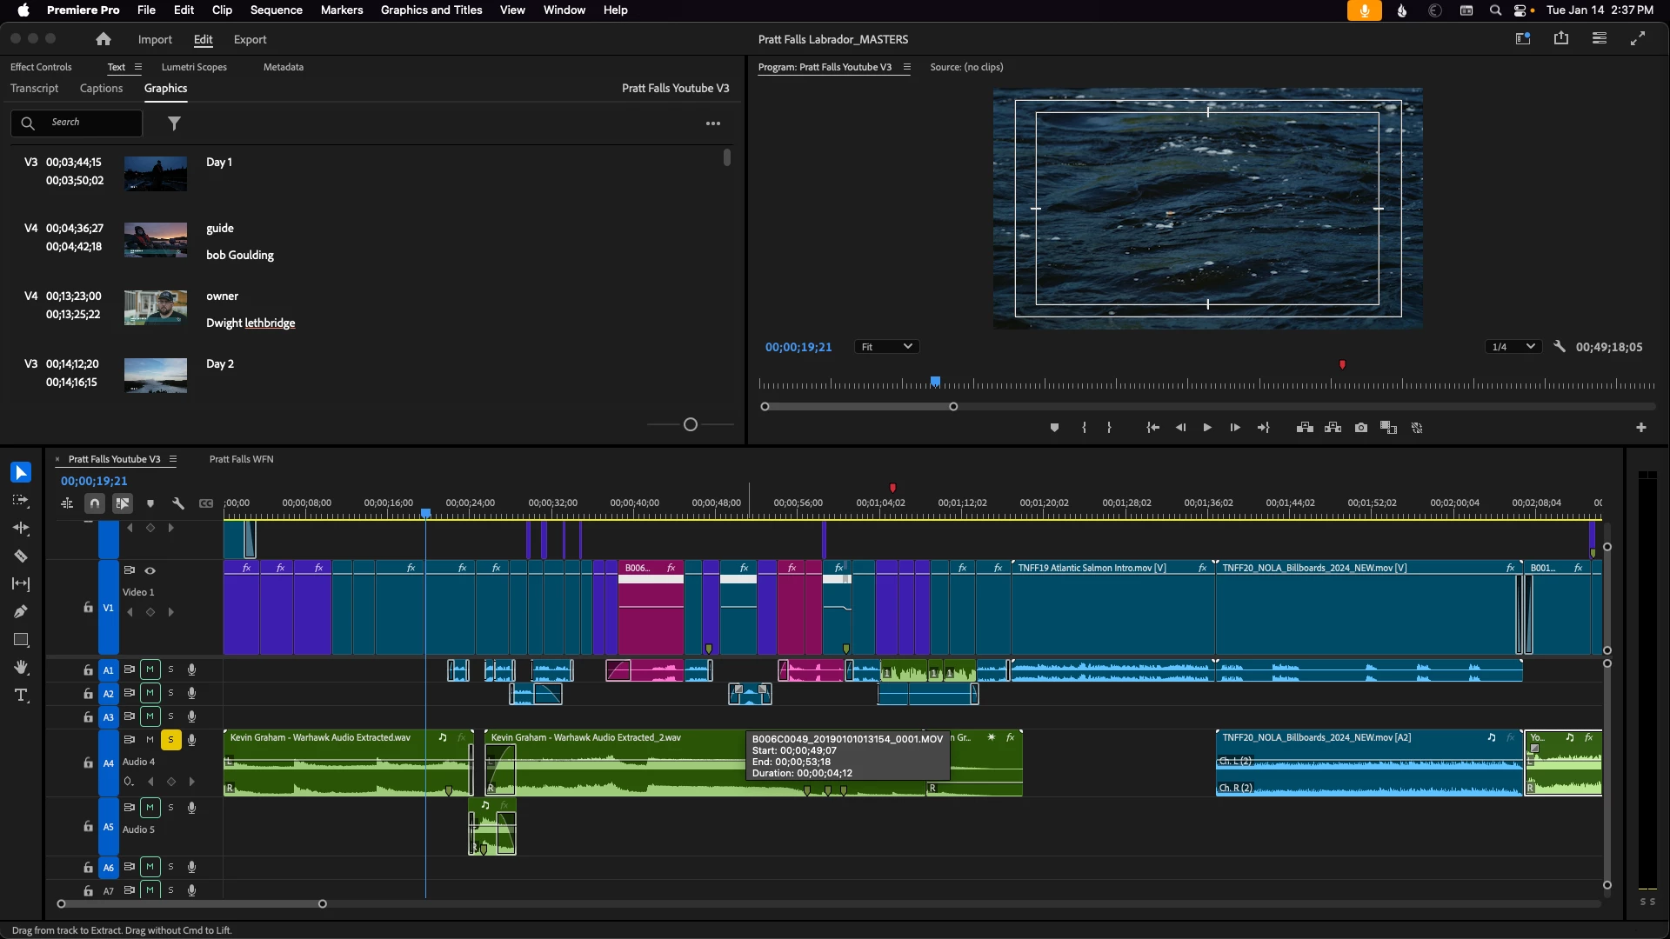
Task: Open playback resolution 1/4 dropdown
Action: pyautogui.click(x=1513, y=347)
